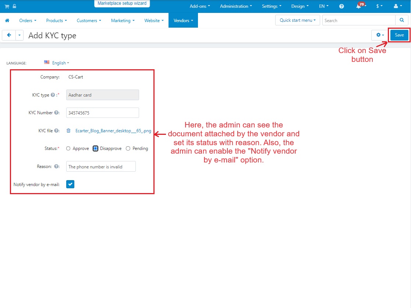Select the Approve status option
411x308 pixels.
tap(68, 148)
